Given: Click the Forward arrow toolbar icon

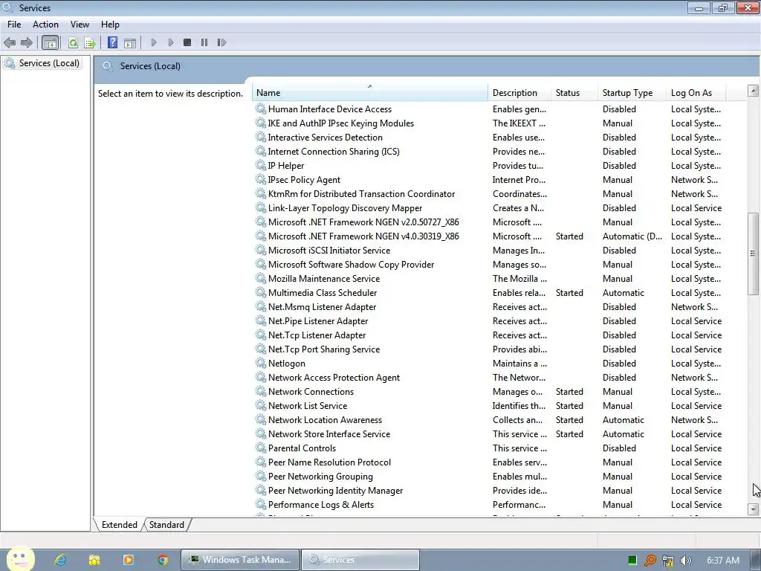Looking at the screenshot, I should point(27,42).
